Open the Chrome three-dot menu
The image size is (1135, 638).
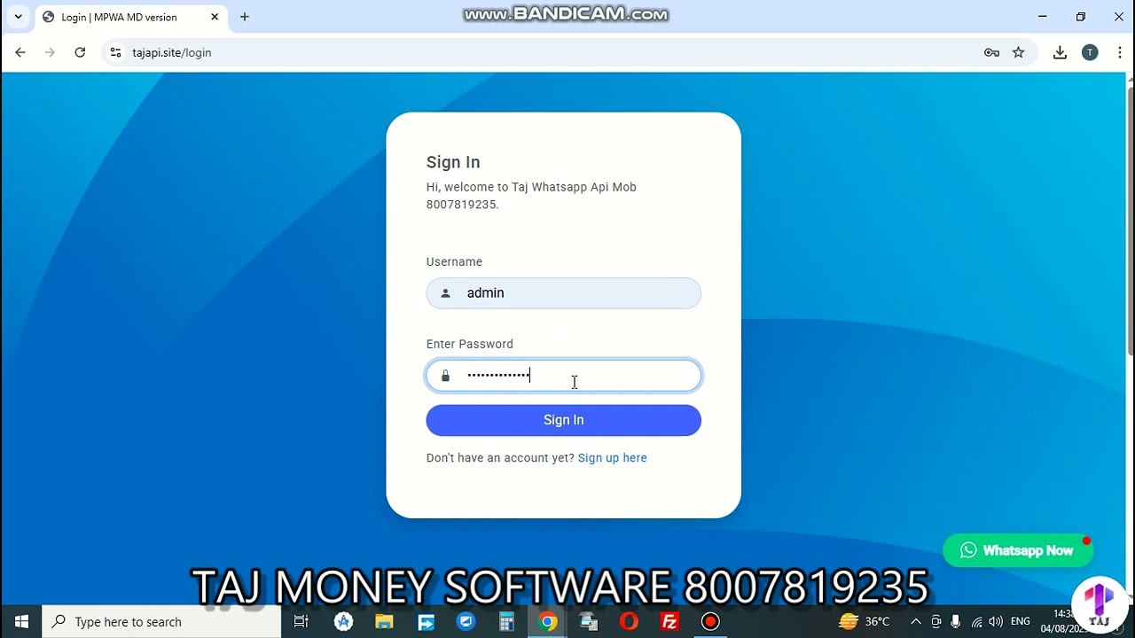pos(1120,52)
